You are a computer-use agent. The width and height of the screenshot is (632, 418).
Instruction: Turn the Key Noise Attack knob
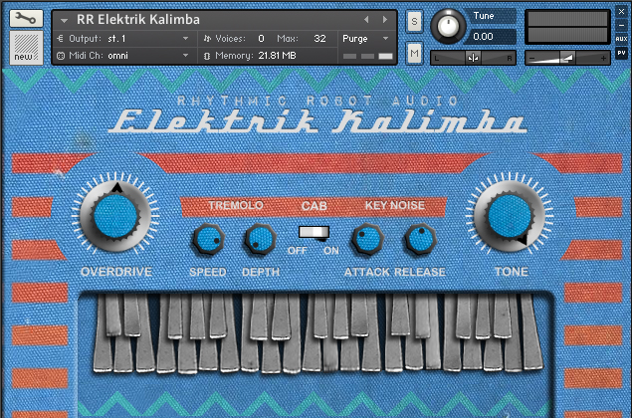[367, 239]
